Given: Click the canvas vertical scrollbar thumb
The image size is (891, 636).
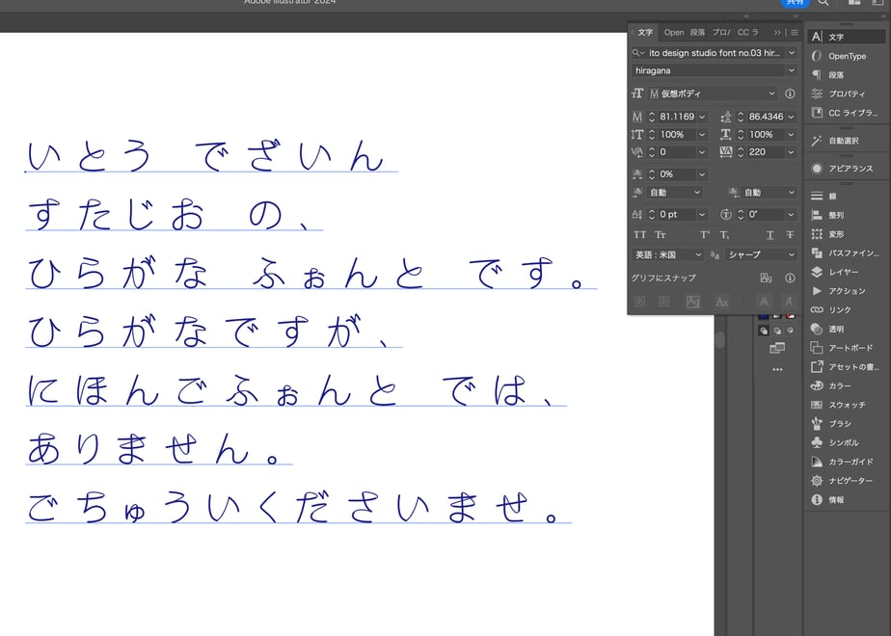Looking at the screenshot, I should click(x=720, y=339).
